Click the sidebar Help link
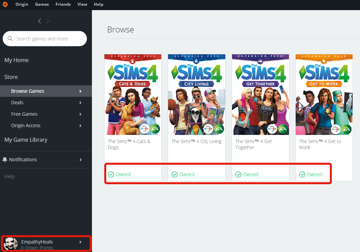 9,176
